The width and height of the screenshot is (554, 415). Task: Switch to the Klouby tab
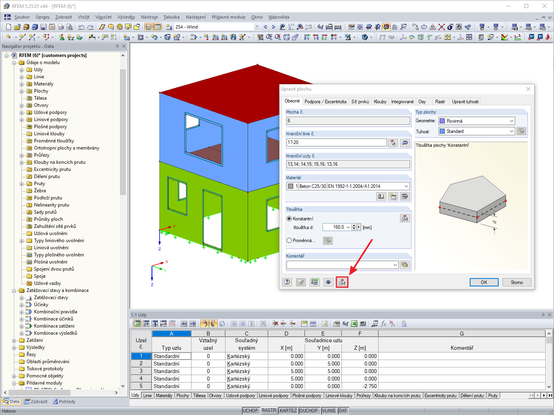click(380, 102)
